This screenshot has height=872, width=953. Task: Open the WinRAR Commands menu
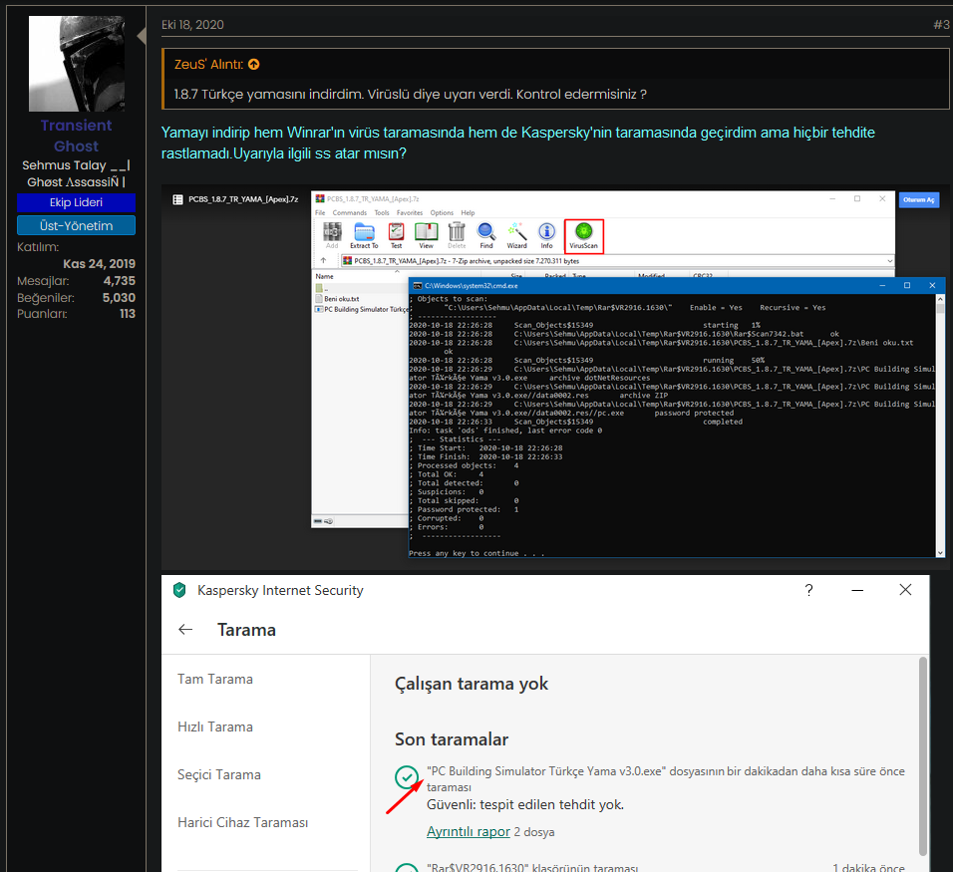(350, 212)
